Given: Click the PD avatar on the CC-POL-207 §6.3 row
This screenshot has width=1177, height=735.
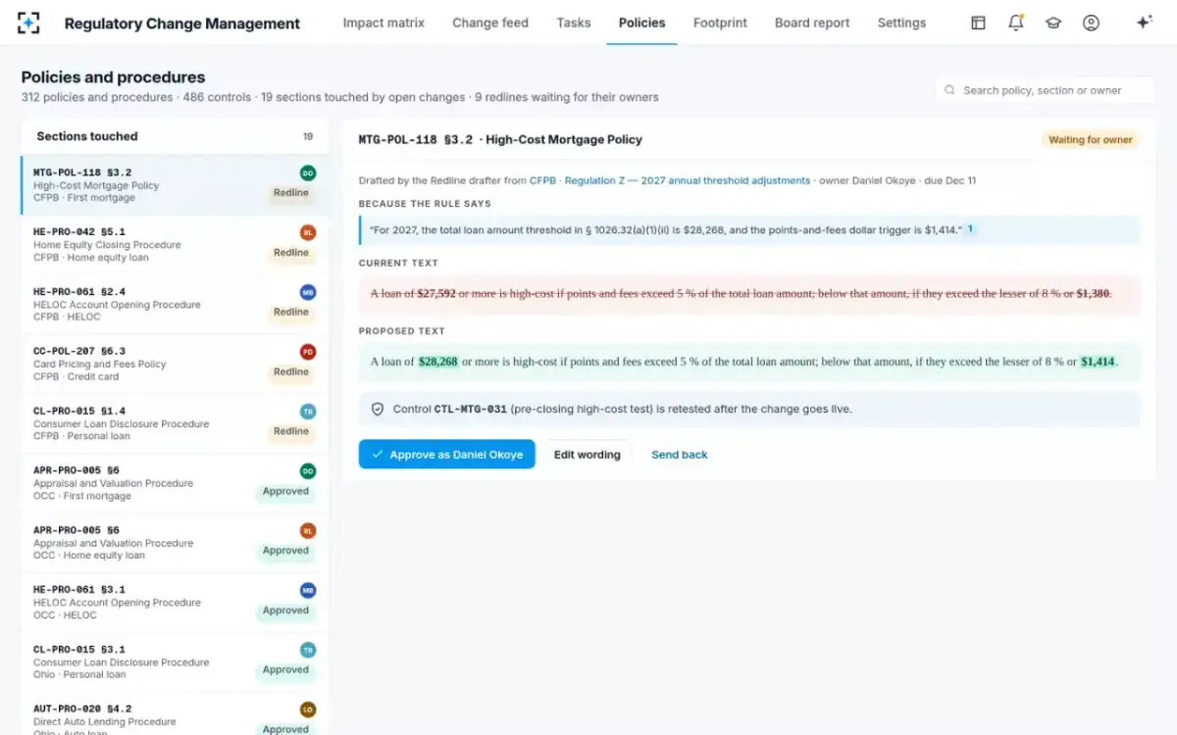Looking at the screenshot, I should coord(308,352).
